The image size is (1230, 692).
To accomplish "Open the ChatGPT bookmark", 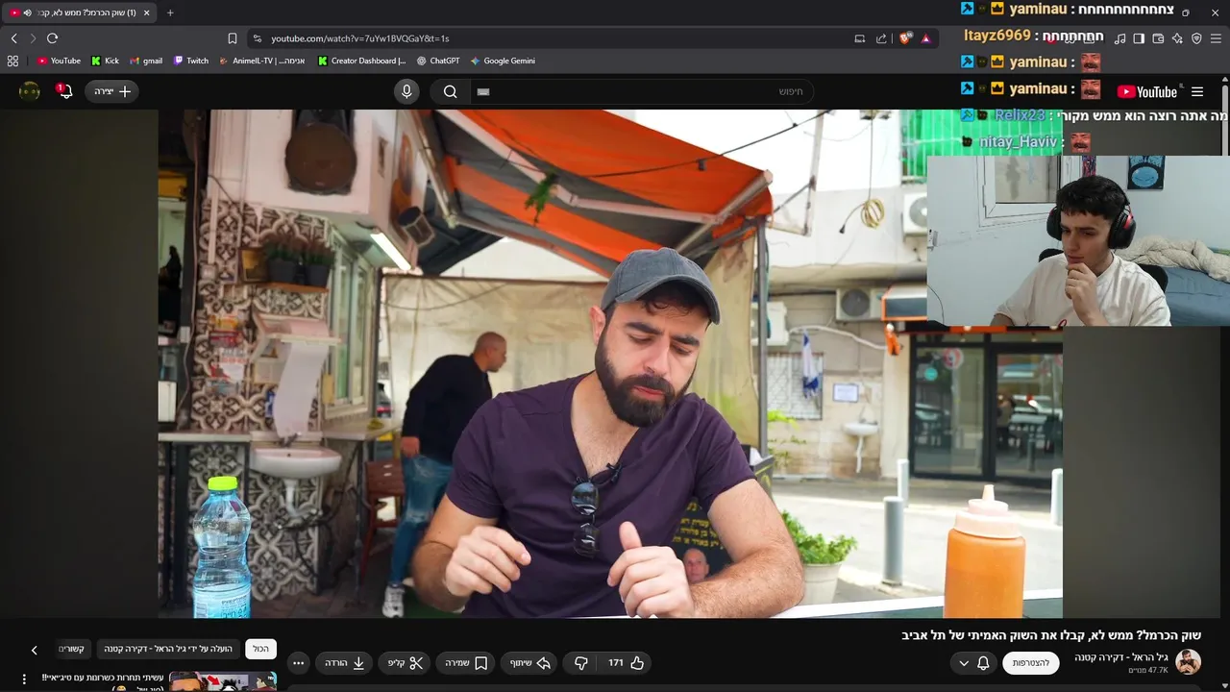I will pos(438,61).
